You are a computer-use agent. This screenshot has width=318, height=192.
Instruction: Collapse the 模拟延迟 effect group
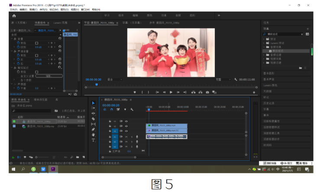click(12, 68)
